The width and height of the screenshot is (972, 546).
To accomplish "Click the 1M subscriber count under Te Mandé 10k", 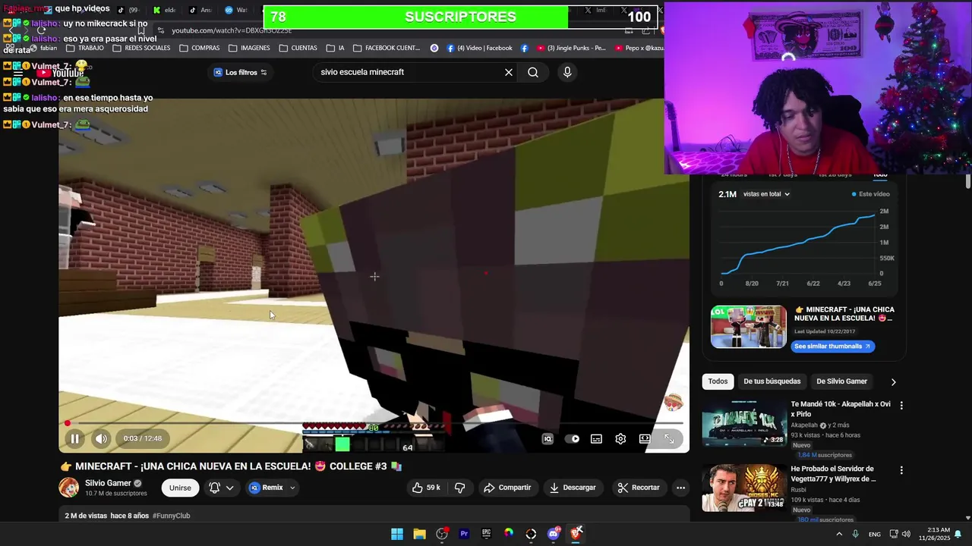I will (x=825, y=455).
